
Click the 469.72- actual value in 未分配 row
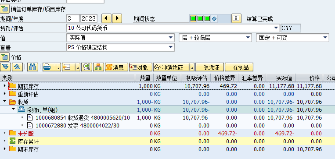point(285,134)
